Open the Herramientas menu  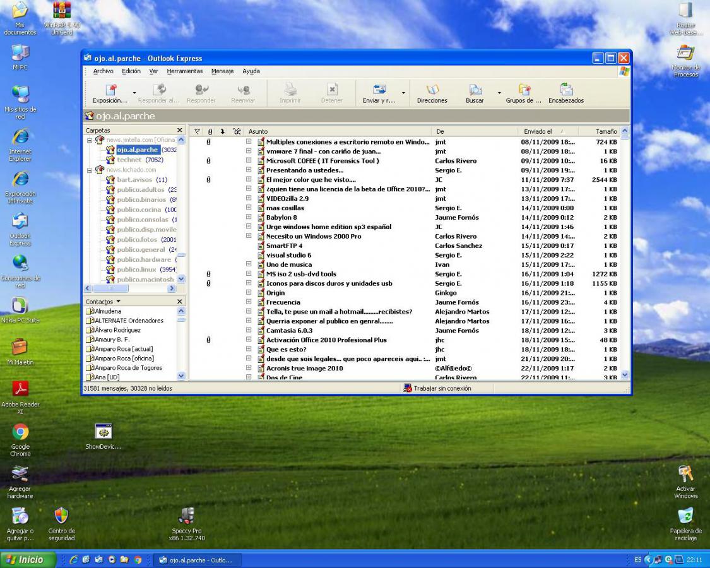pyautogui.click(x=185, y=71)
